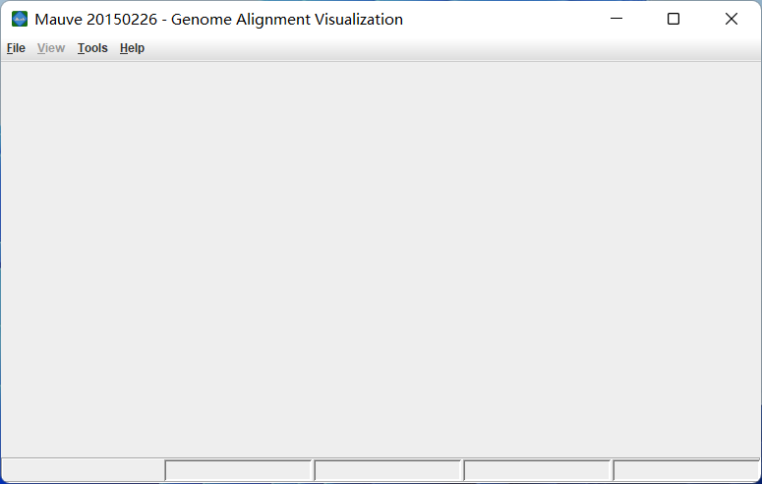Click the rightmost status bar panel
Image resolution: width=762 pixels, height=484 pixels.
pyautogui.click(x=686, y=471)
